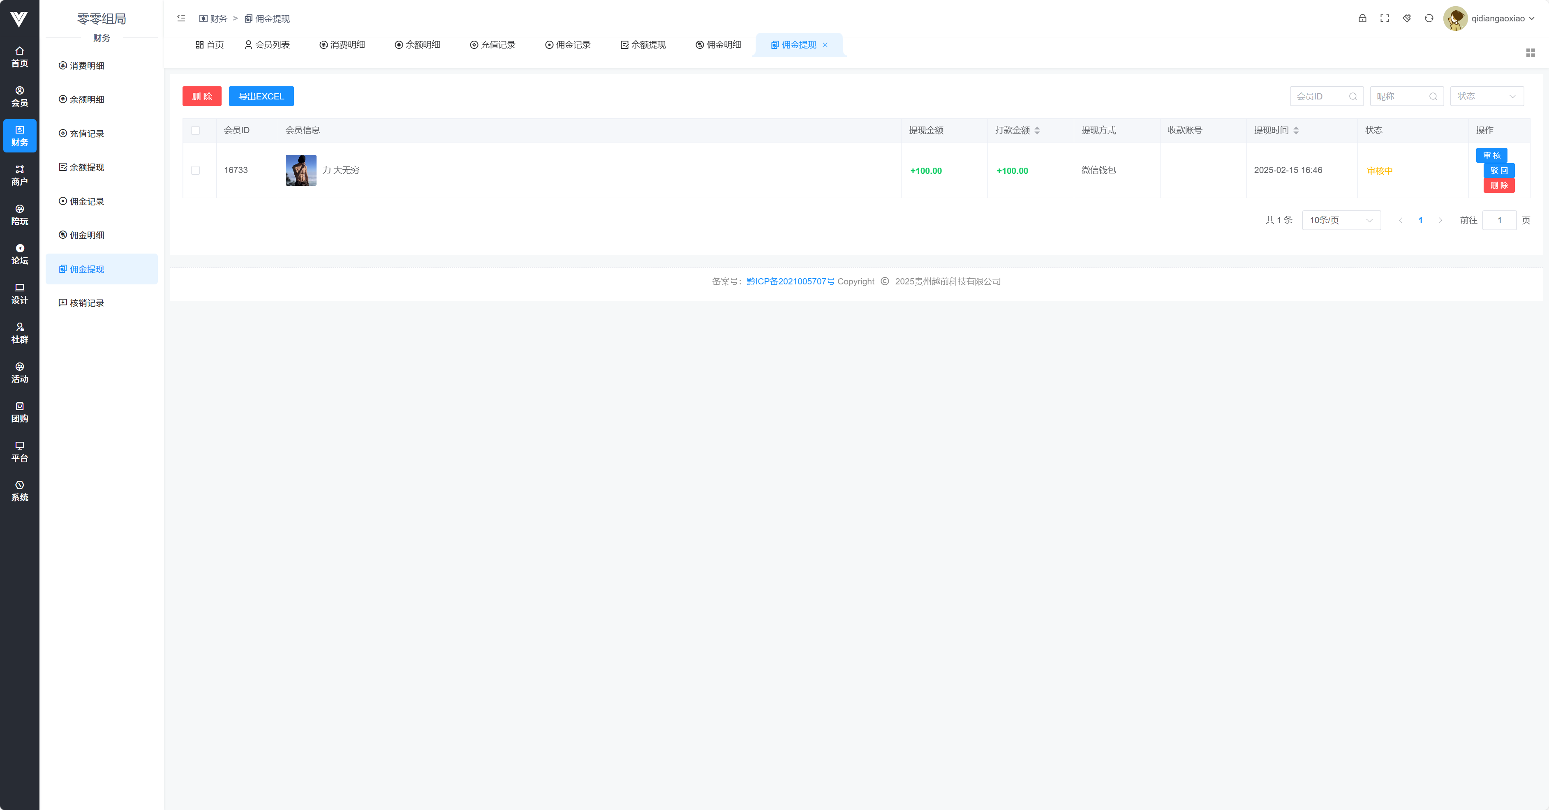Select 核销记录 in finance menu
The image size is (1549, 810).
click(x=87, y=303)
